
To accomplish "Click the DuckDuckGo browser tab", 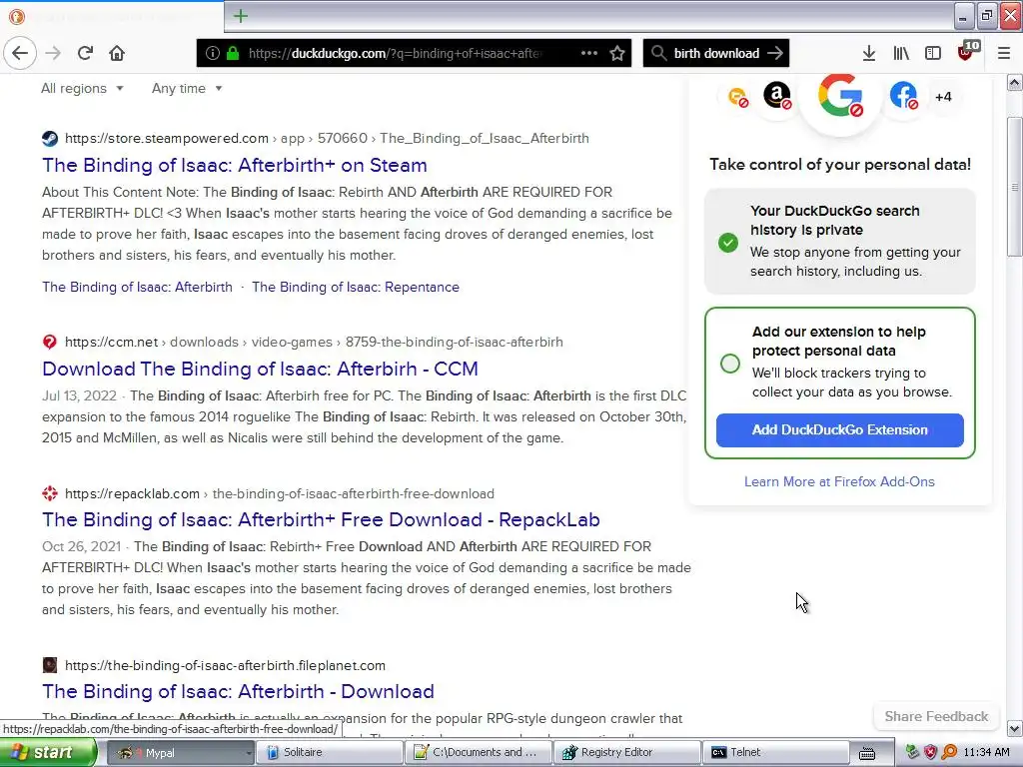I will coord(111,16).
